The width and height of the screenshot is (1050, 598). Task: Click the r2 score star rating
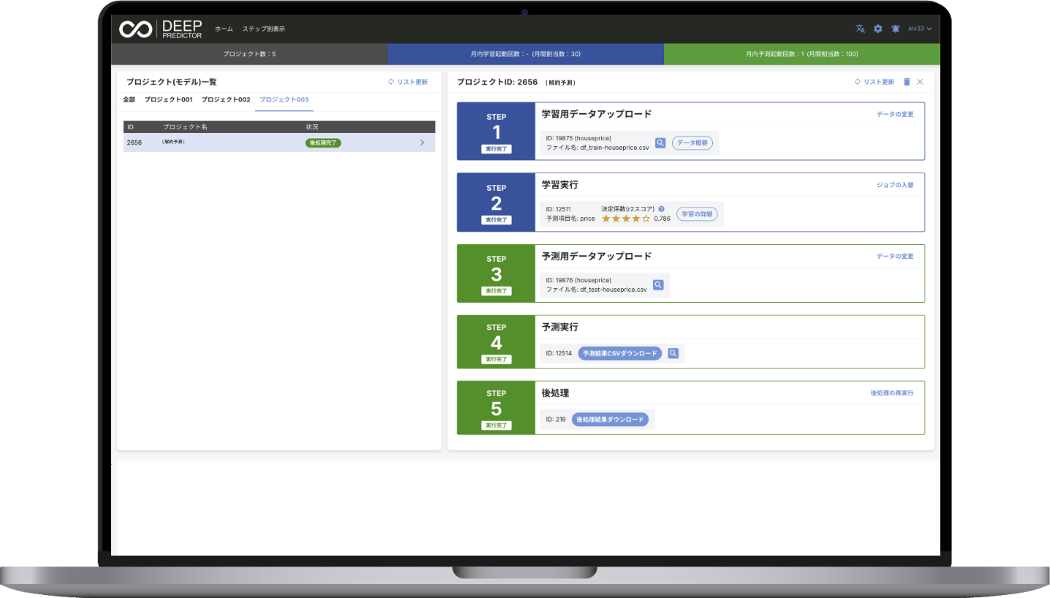point(625,219)
